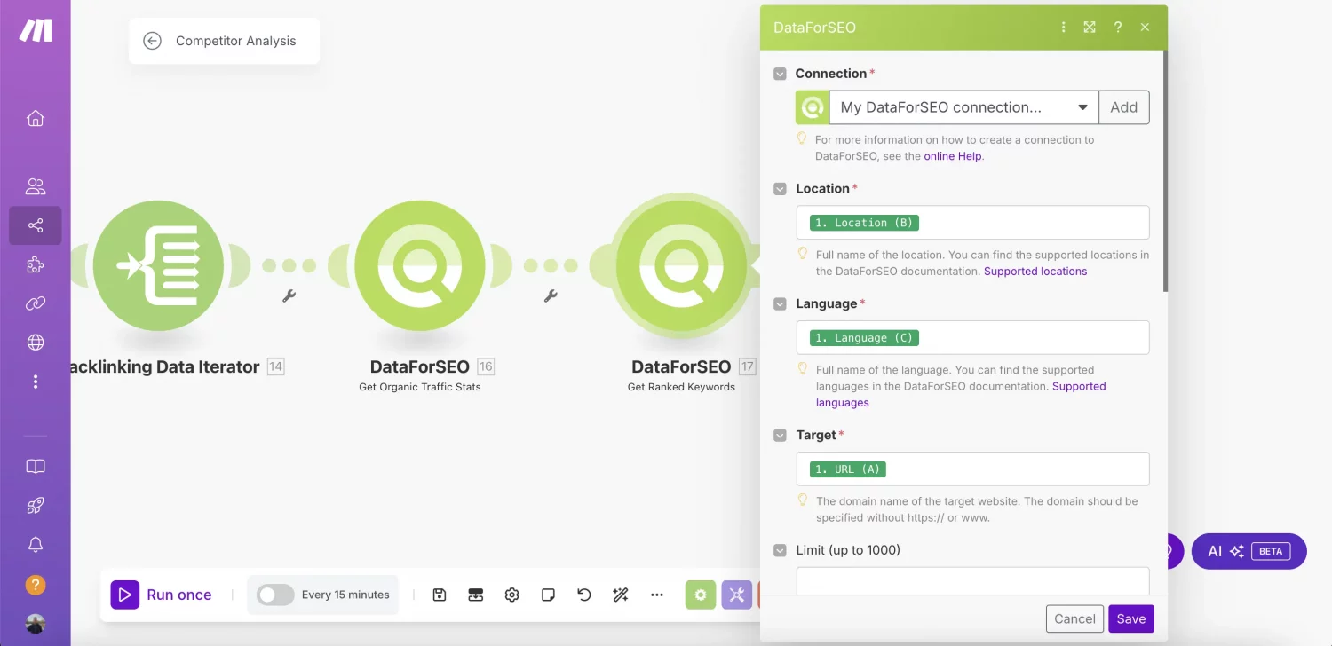
Task: Toggle the Limit (up to 1000) checkbox
Action: [x=780, y=550]
